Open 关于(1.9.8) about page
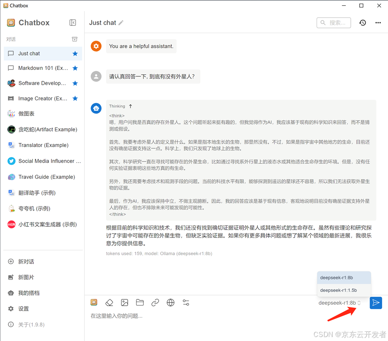 coord(43,325)
